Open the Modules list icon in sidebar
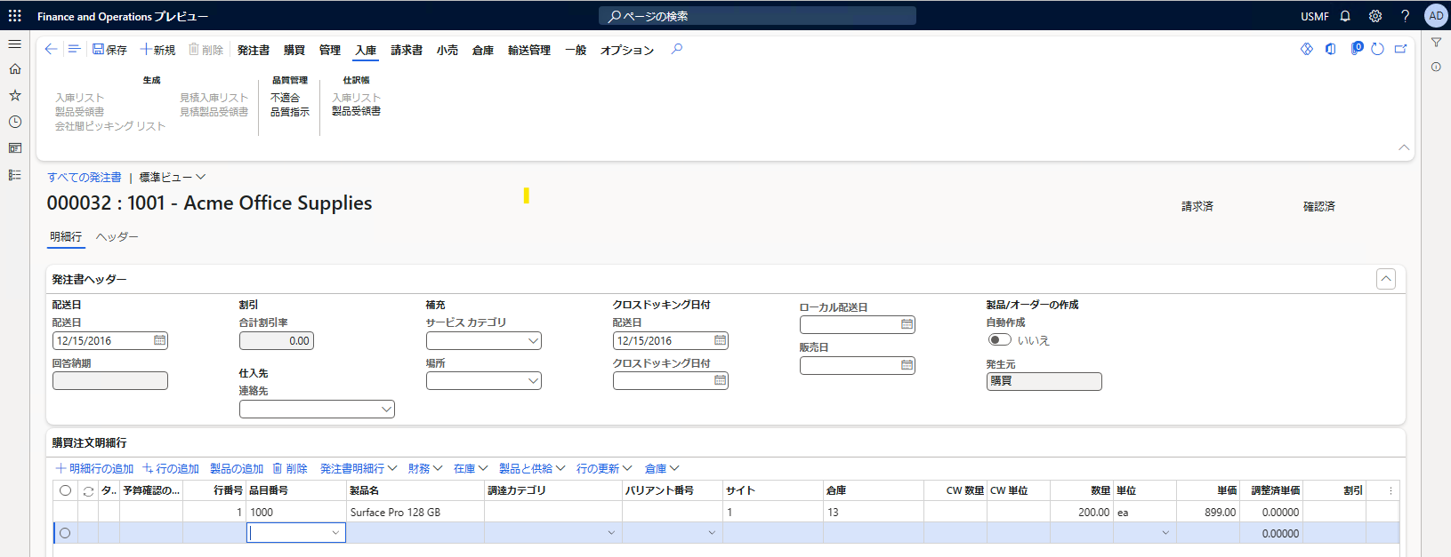Image resolution: width=1451 pixels, height=557 pixels. [x=15, y=175]
